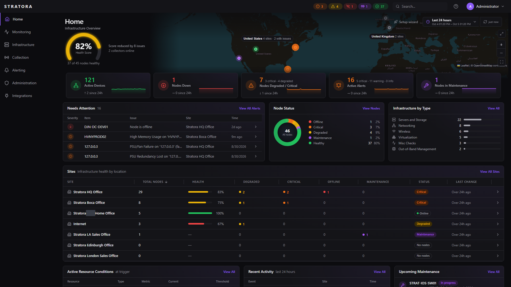Click the healthy nodes badge showing 37
The image size is (511, 287).
click(380, 6)
